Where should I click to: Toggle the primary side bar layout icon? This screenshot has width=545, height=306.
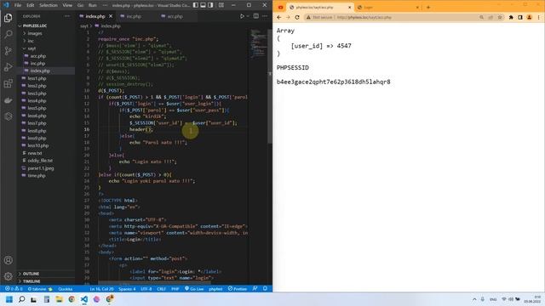196,5
